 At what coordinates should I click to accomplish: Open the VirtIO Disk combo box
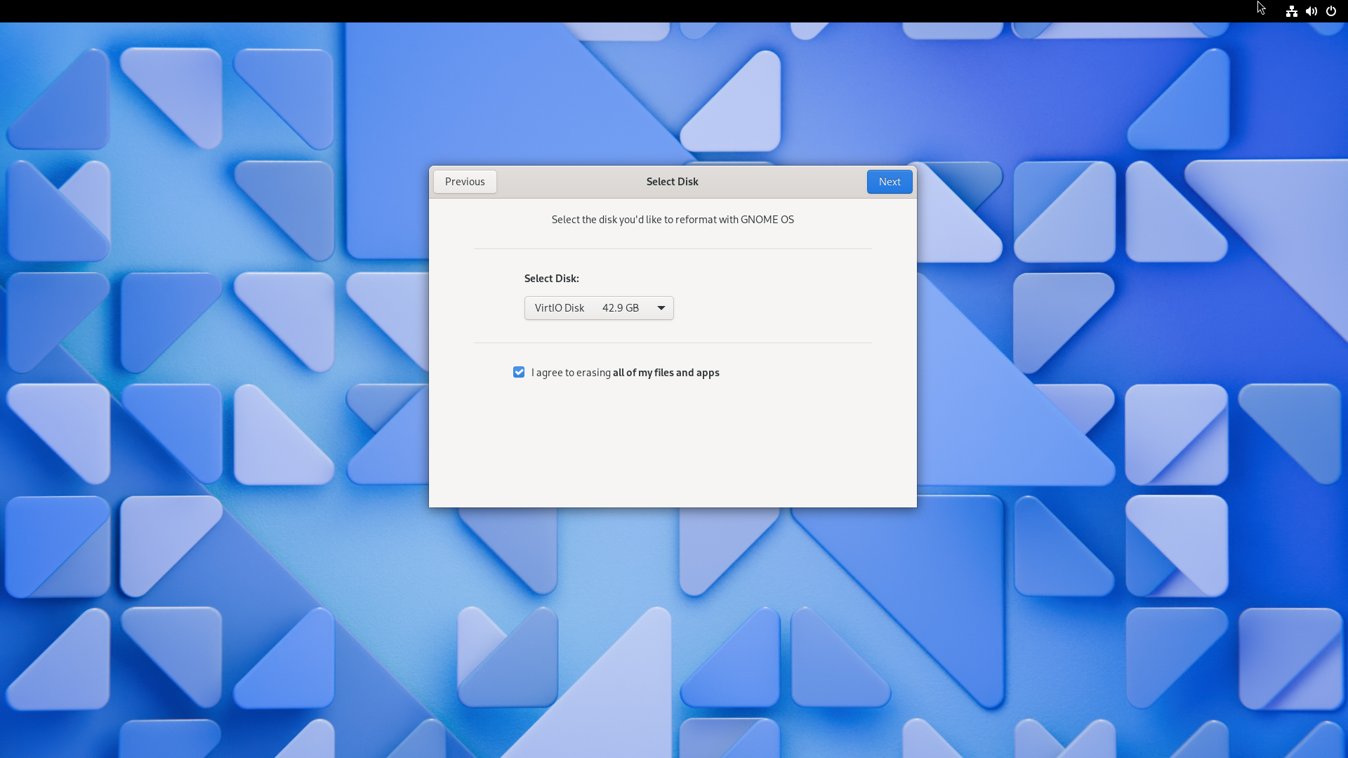pos(598,308)
